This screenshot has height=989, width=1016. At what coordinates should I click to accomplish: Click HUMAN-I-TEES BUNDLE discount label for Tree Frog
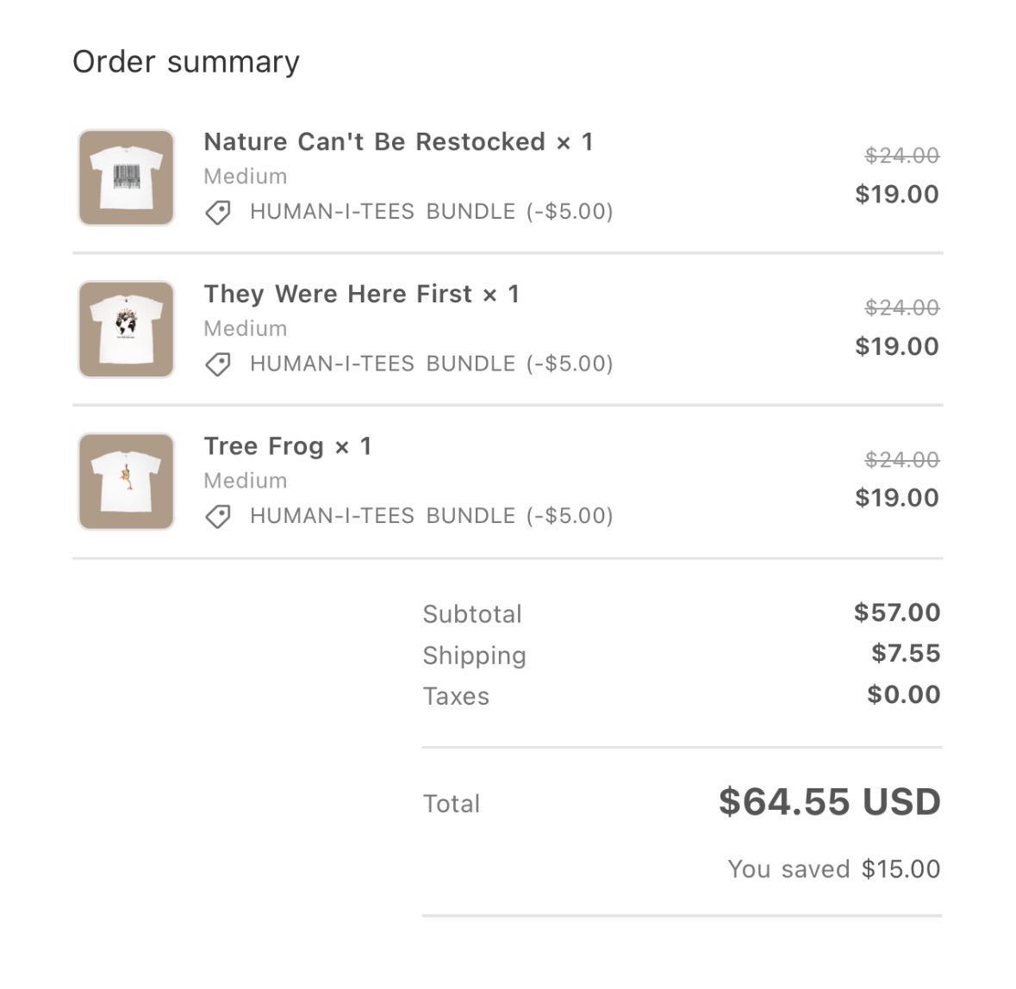[431, 516]
